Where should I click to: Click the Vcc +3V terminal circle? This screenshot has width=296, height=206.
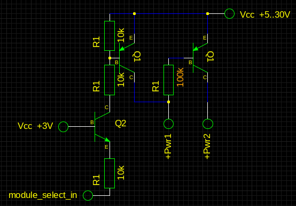(63, 127)
